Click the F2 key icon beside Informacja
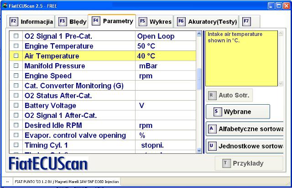 (x=14, y=21)
